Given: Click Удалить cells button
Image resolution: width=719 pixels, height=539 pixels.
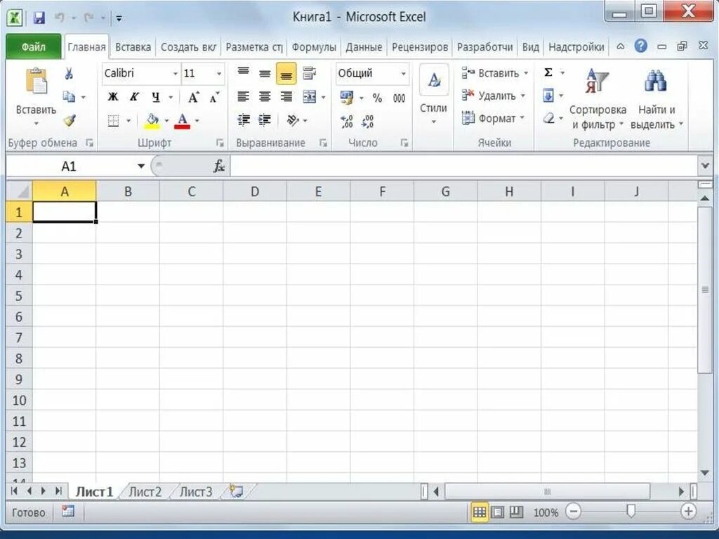Looking at the screenshot, I should point(494,96).
